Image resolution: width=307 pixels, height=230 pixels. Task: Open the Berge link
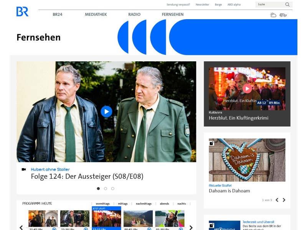(x=218, y=5)
